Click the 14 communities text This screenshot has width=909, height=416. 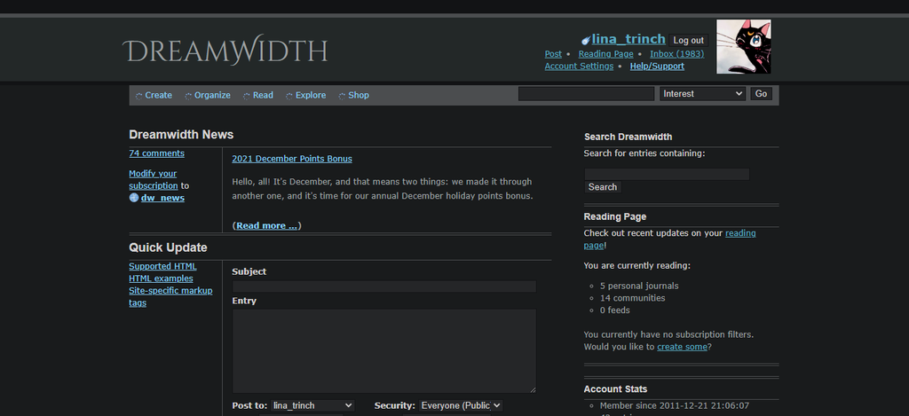(632, 298)
